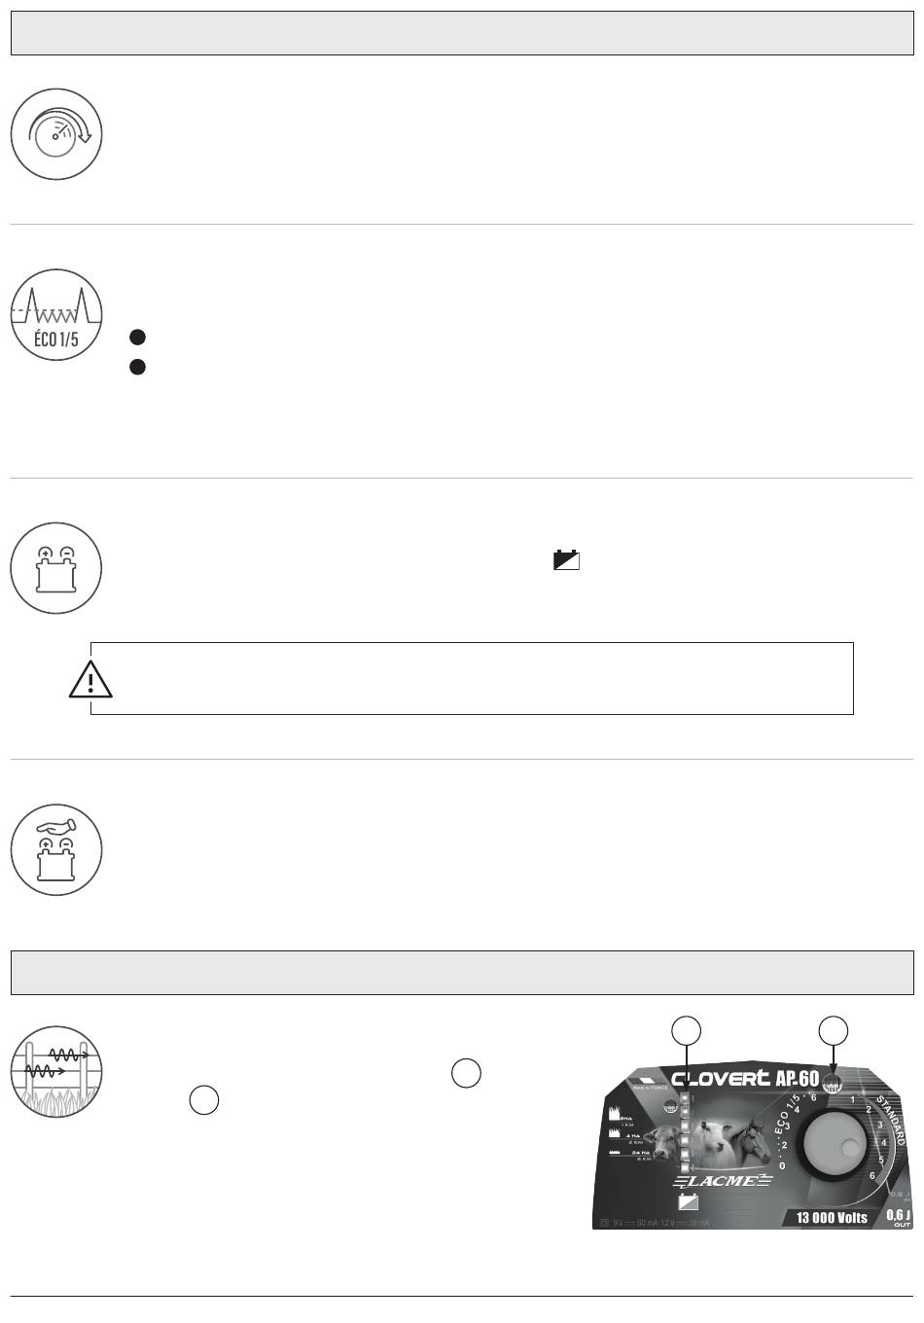Click the battery protection hand icon

(x=56, y=850)
